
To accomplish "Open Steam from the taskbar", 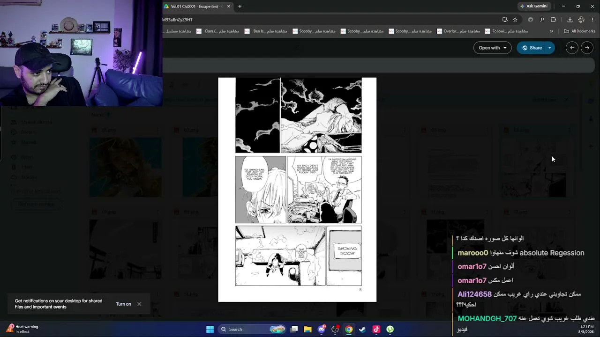I will [x=362, y=329].
